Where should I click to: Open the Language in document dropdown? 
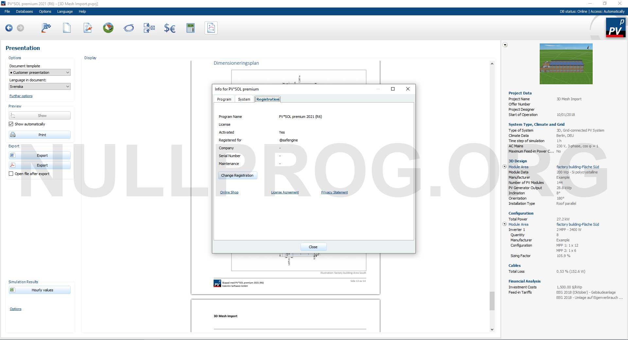click(x=40, y=87)
